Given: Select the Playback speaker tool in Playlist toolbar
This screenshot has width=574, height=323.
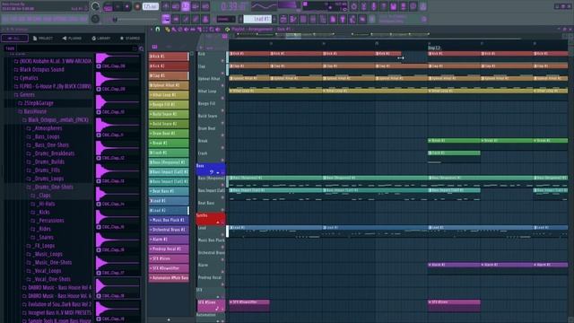Looking at the screenshot, I should [218, 30].
